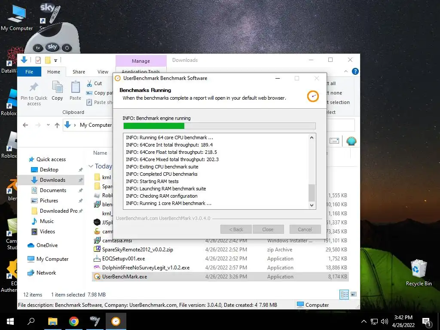Click Pin to Quick access in ribbon
This screenshot has height=330, width=440.
[x=34, y=94]
